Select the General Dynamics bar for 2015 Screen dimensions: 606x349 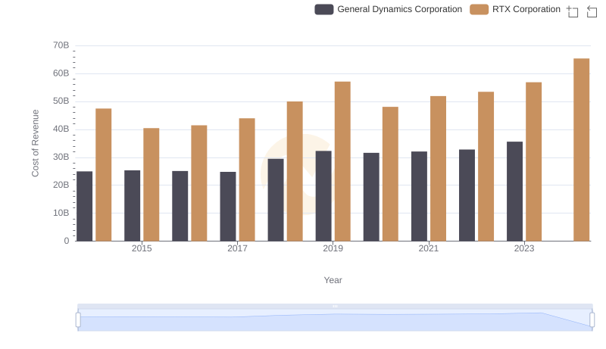(132, 206)
